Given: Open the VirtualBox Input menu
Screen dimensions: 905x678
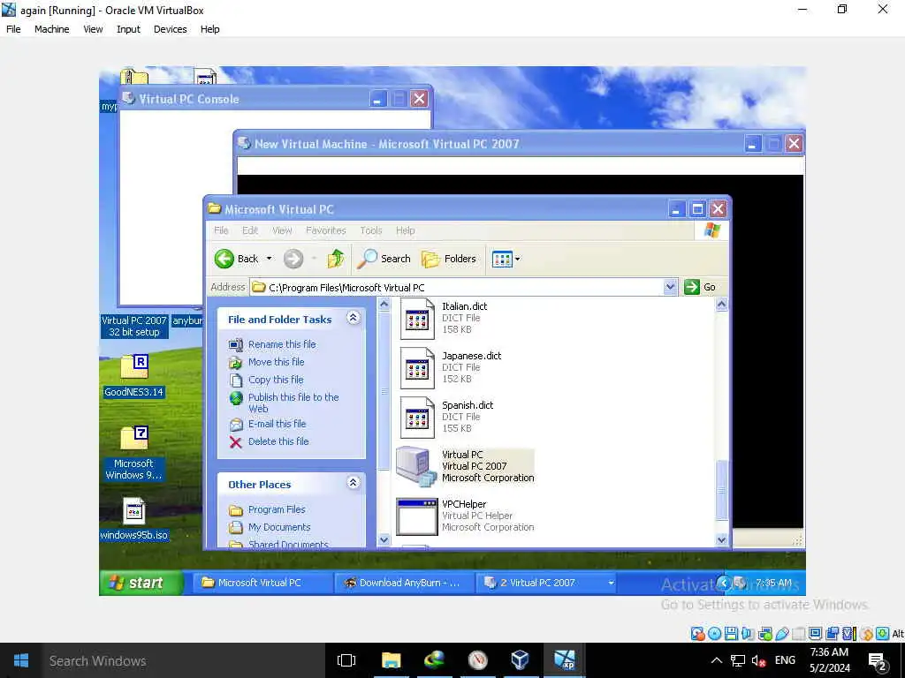Looking at the screenshot, I should pos(128,29).
